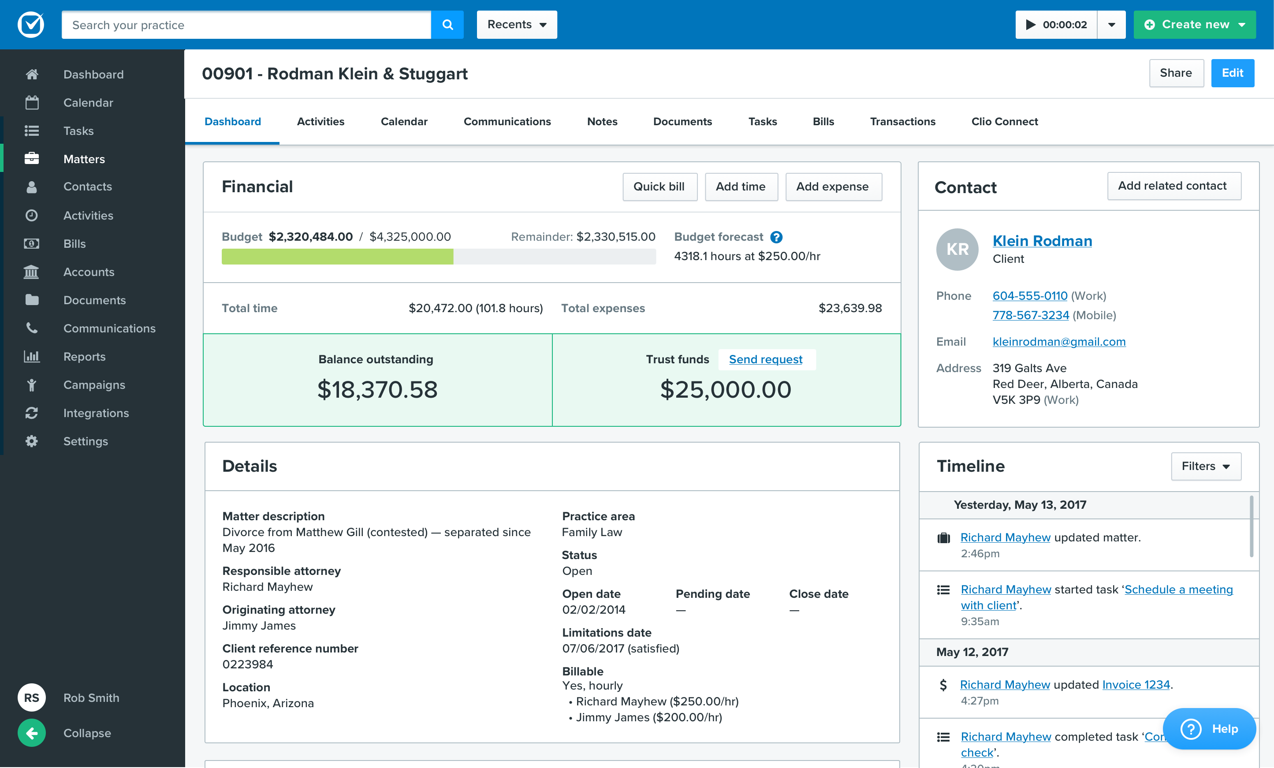The height and width of the screenshot is (768, 1274).
Task: Start the timer with the play icon
Action: pyautogui.click(x=1030, y=24)
